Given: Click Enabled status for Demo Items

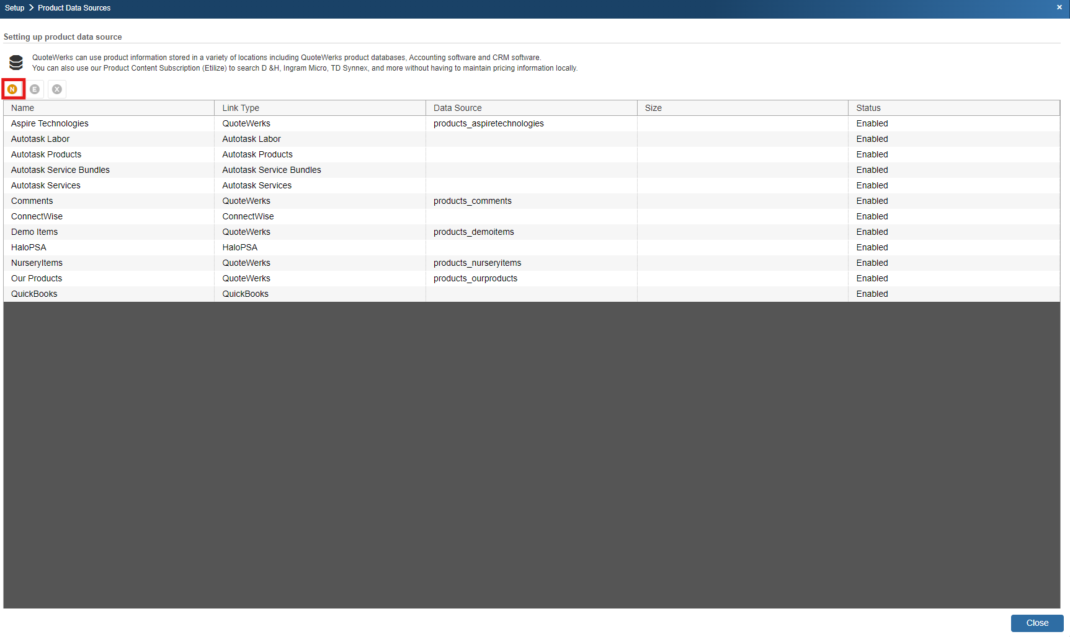Looking at the screenshot, I should pyautogui.click(x=872, y=232).
